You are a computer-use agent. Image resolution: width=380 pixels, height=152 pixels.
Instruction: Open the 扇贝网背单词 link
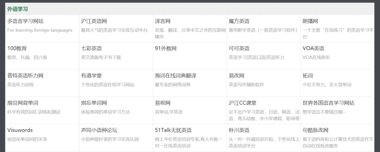[x=23, y=103]
